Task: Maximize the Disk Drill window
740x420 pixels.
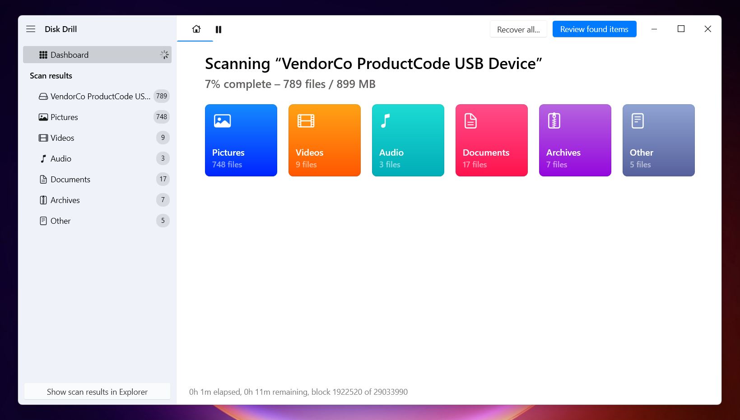Action: point(681,29)
